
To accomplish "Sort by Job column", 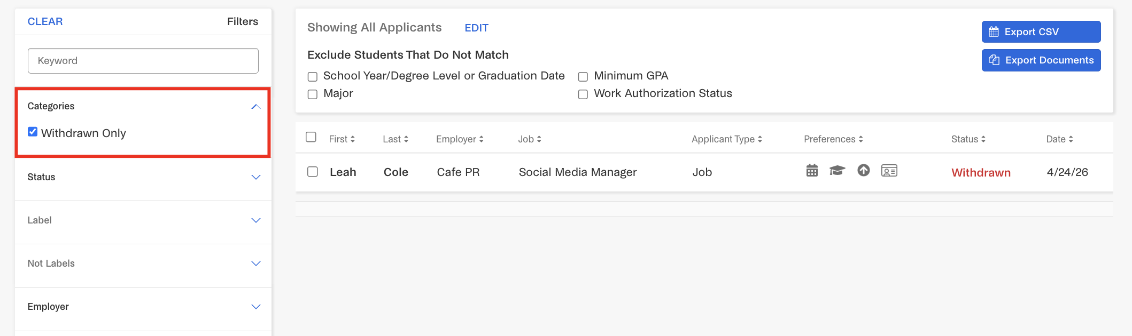I will click(x=530, y=139).
